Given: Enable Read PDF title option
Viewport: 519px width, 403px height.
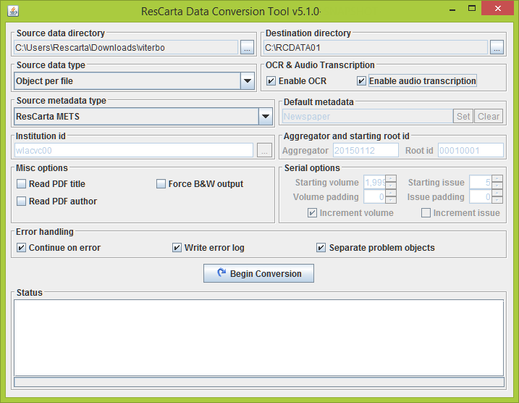Looking at the screenshot, I should 21,183.
